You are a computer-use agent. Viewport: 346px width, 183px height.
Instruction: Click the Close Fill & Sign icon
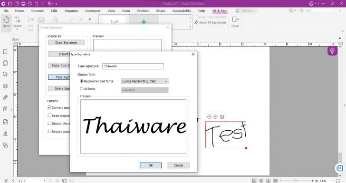[x=235, y=22]
